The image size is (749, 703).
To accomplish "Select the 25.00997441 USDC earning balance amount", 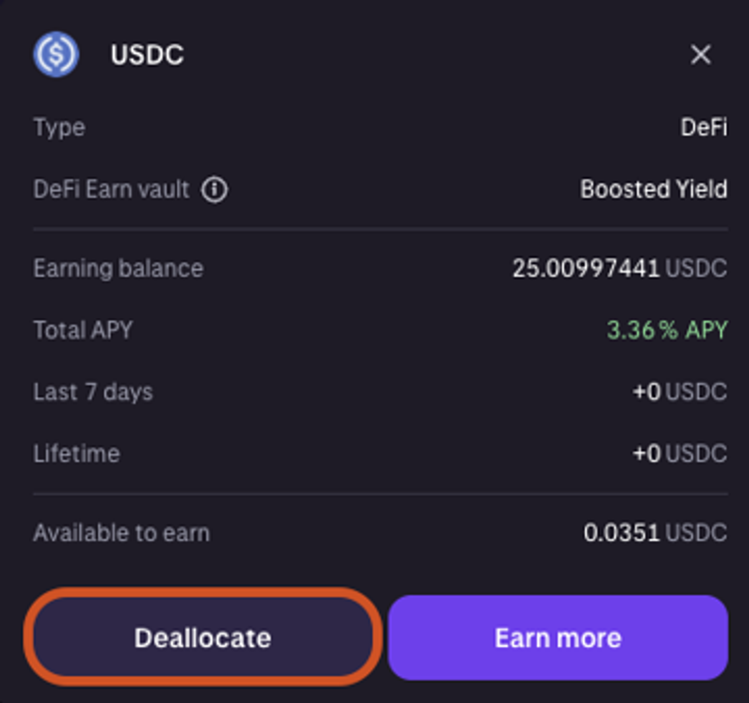I will coord(619,269).
